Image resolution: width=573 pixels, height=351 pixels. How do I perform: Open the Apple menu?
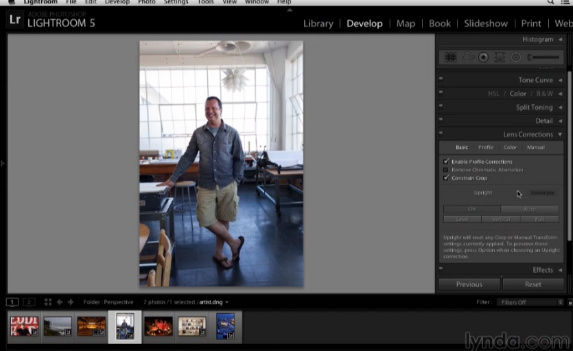(12, 2)
